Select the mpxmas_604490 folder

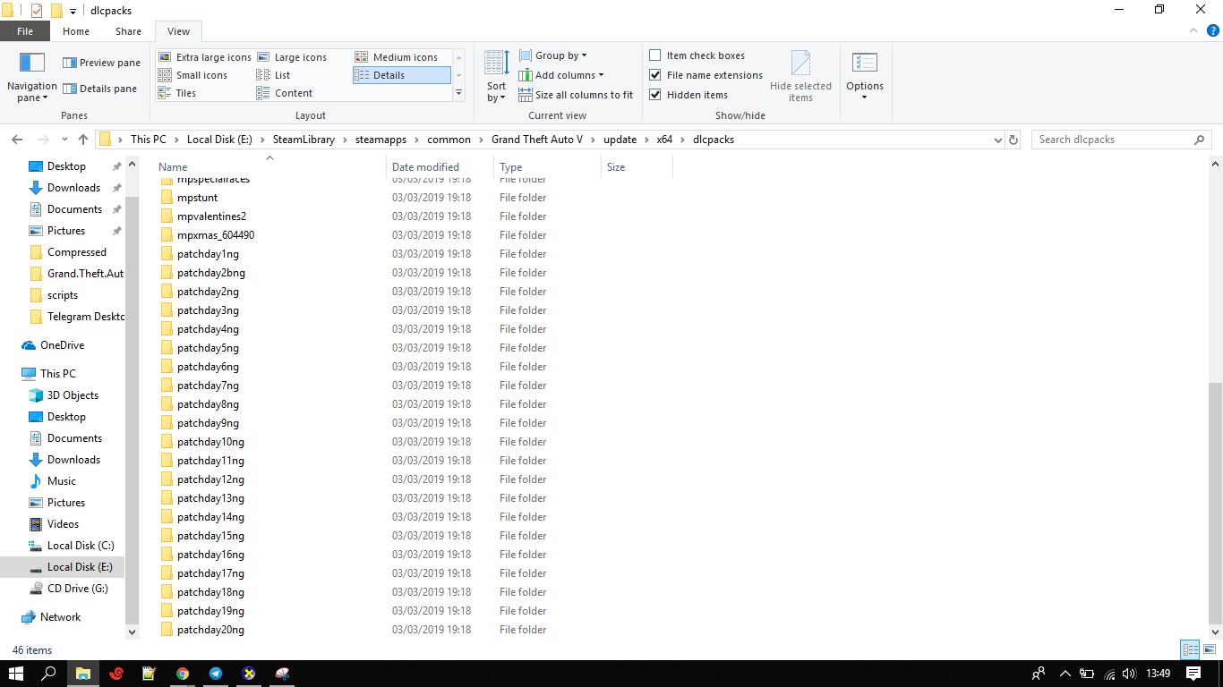(x=216, y=235)
